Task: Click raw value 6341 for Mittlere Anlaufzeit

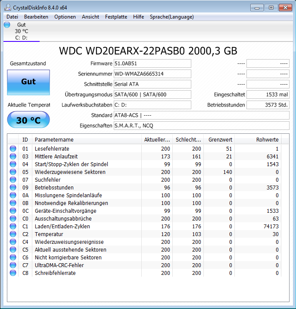Action: [272, 157]
